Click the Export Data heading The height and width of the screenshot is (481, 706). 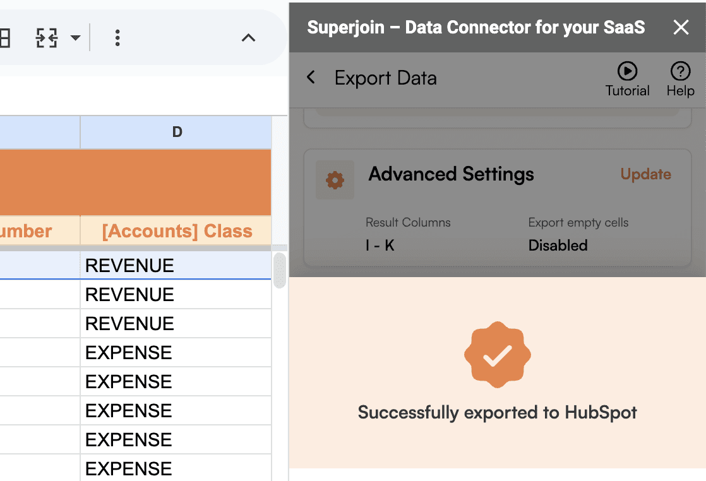385,78
